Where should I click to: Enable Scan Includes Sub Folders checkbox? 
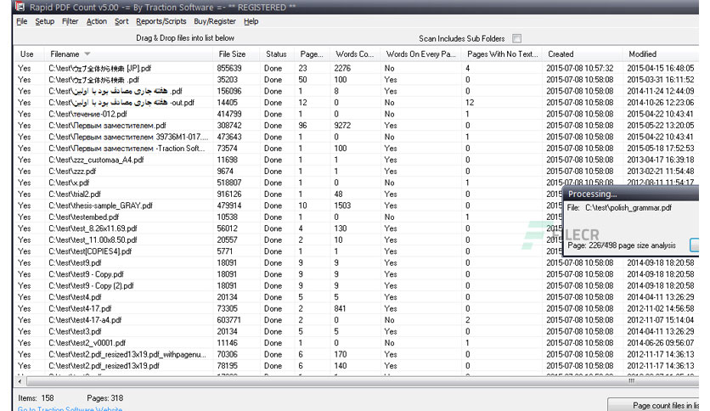516,38
